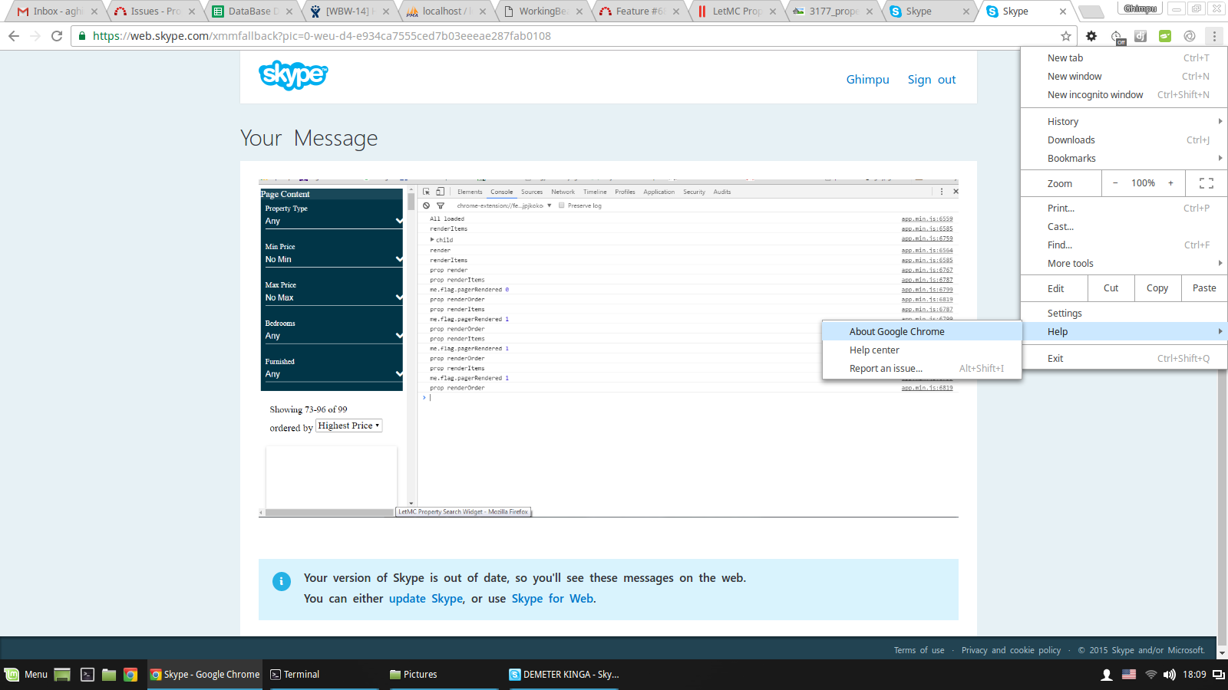Go forward with the browser forward arrow
The height and width of the screenshot is (690, 1228).
point(35,36)
